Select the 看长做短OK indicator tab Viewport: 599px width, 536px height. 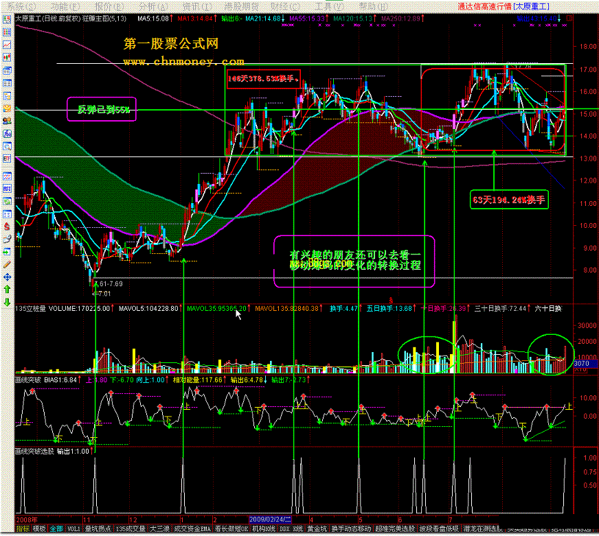[x=231, y=528]
